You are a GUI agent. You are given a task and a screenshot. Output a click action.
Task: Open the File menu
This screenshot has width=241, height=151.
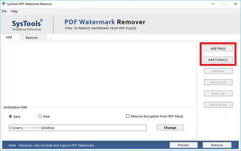(4, 11)
